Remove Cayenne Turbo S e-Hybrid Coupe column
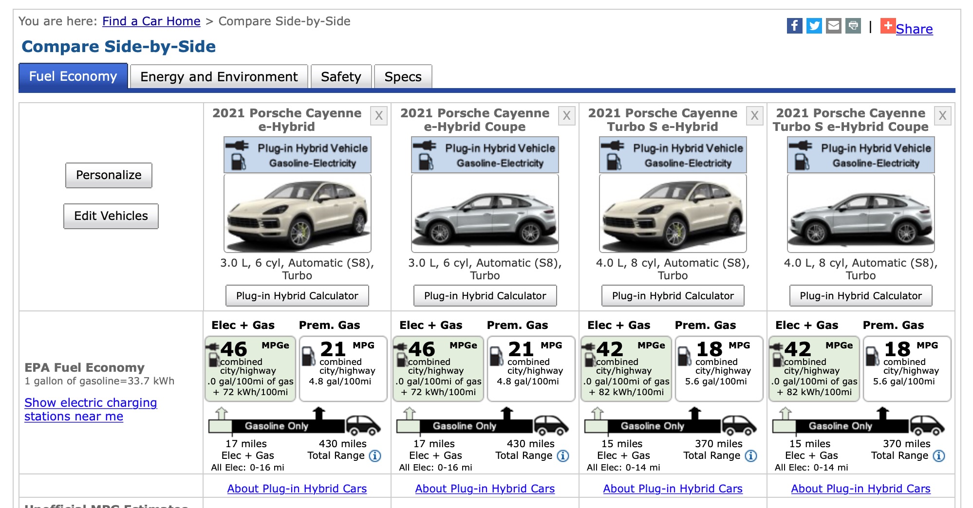 tap(943, 116)
